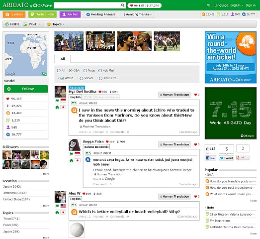Select the Views sort radio button
260x239 pixels.
82,78
